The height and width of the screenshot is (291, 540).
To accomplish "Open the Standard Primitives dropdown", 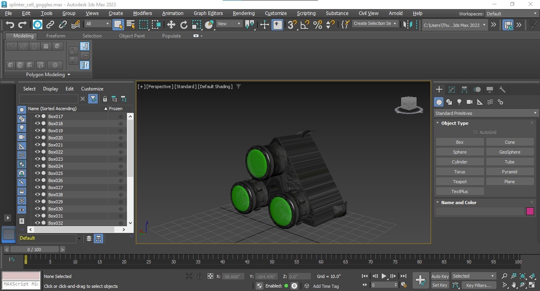I will point(485,113).
